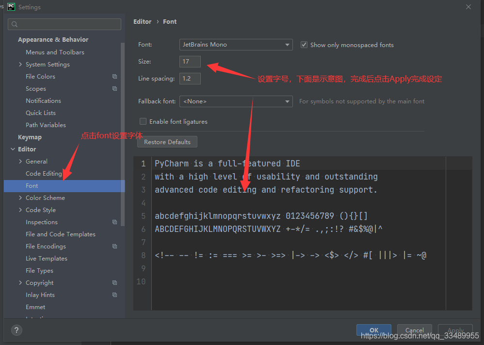The image size is (484, 345).
Task: Open Notifications settings
Action: point(43,101)
